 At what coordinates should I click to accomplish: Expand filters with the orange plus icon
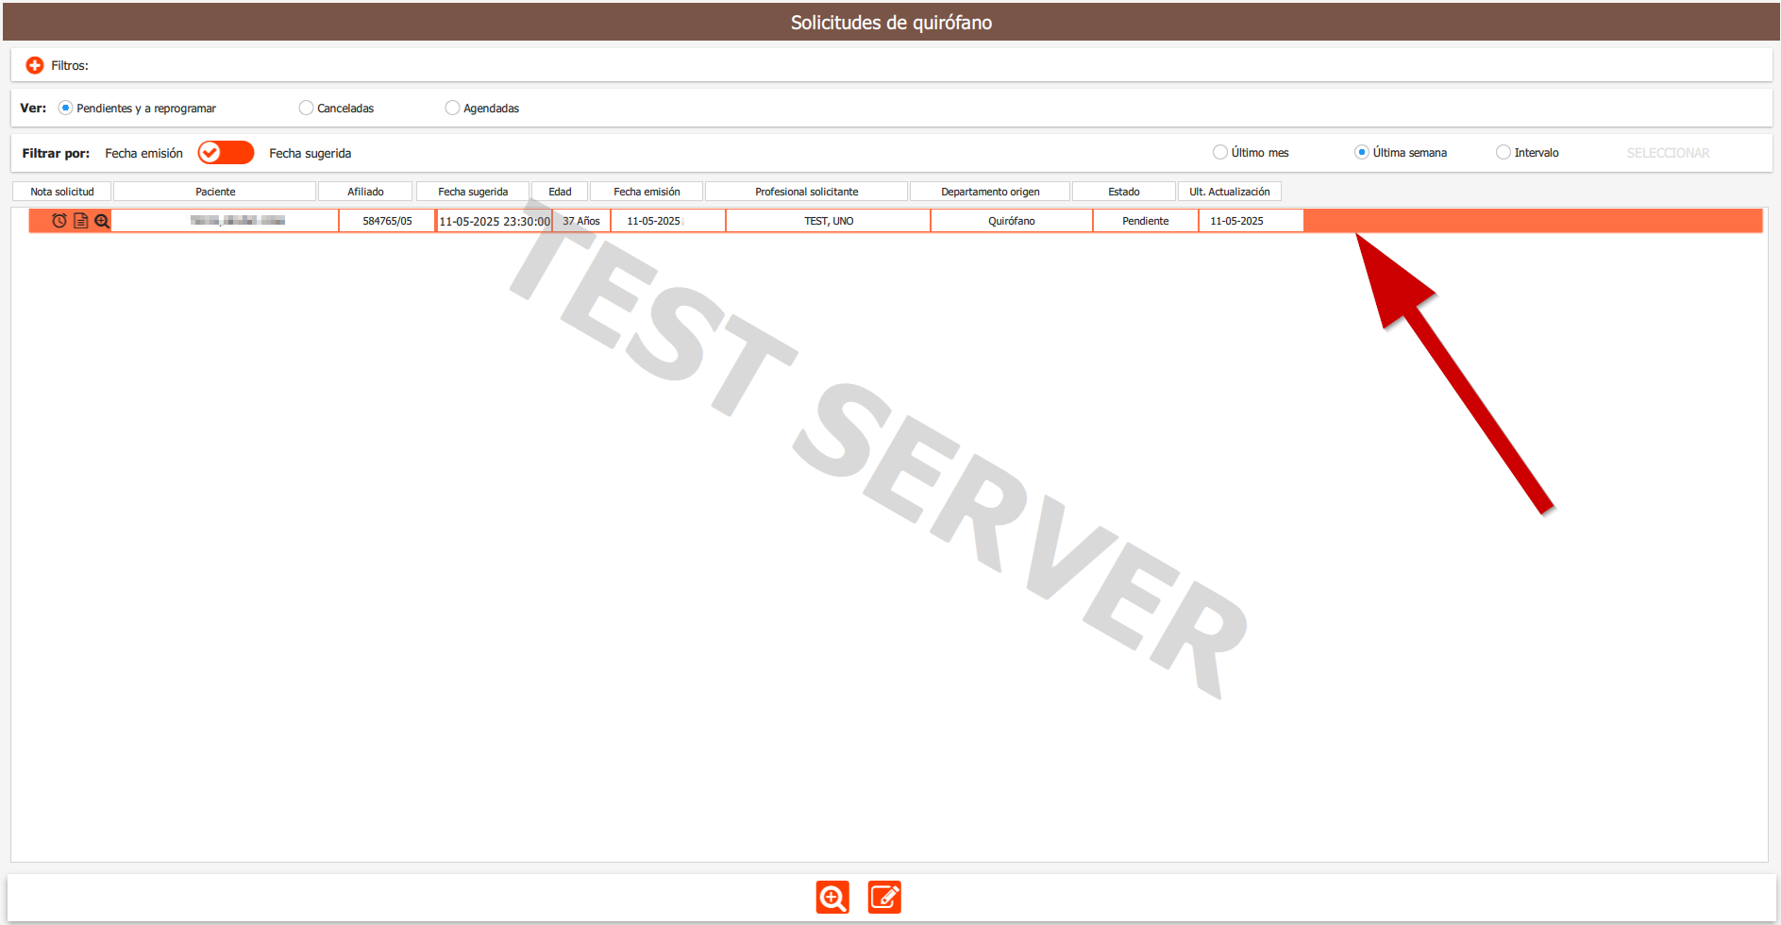click(x=35, y=65)
